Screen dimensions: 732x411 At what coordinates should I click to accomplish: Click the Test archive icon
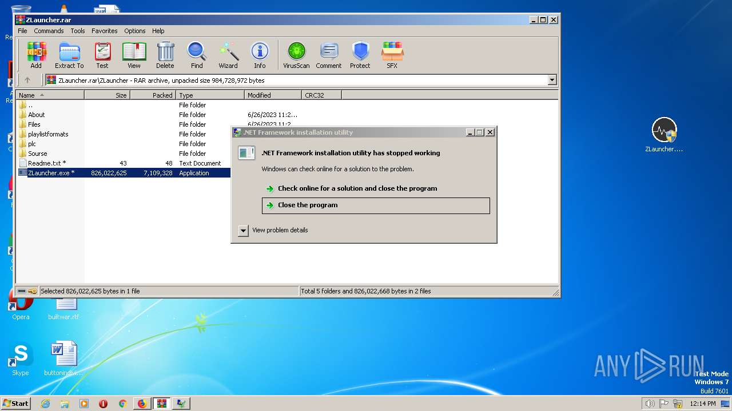point(102,55)
